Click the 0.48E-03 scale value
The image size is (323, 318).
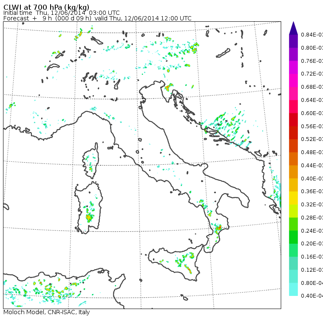pyautogui.click(x=312, y=152)
